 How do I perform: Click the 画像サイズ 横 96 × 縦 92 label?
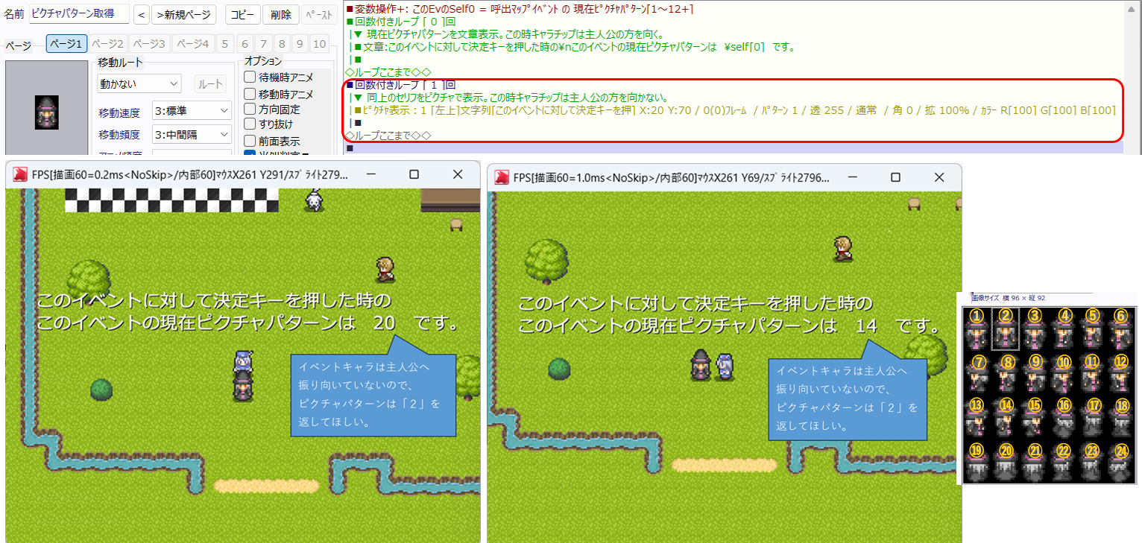1008,298
